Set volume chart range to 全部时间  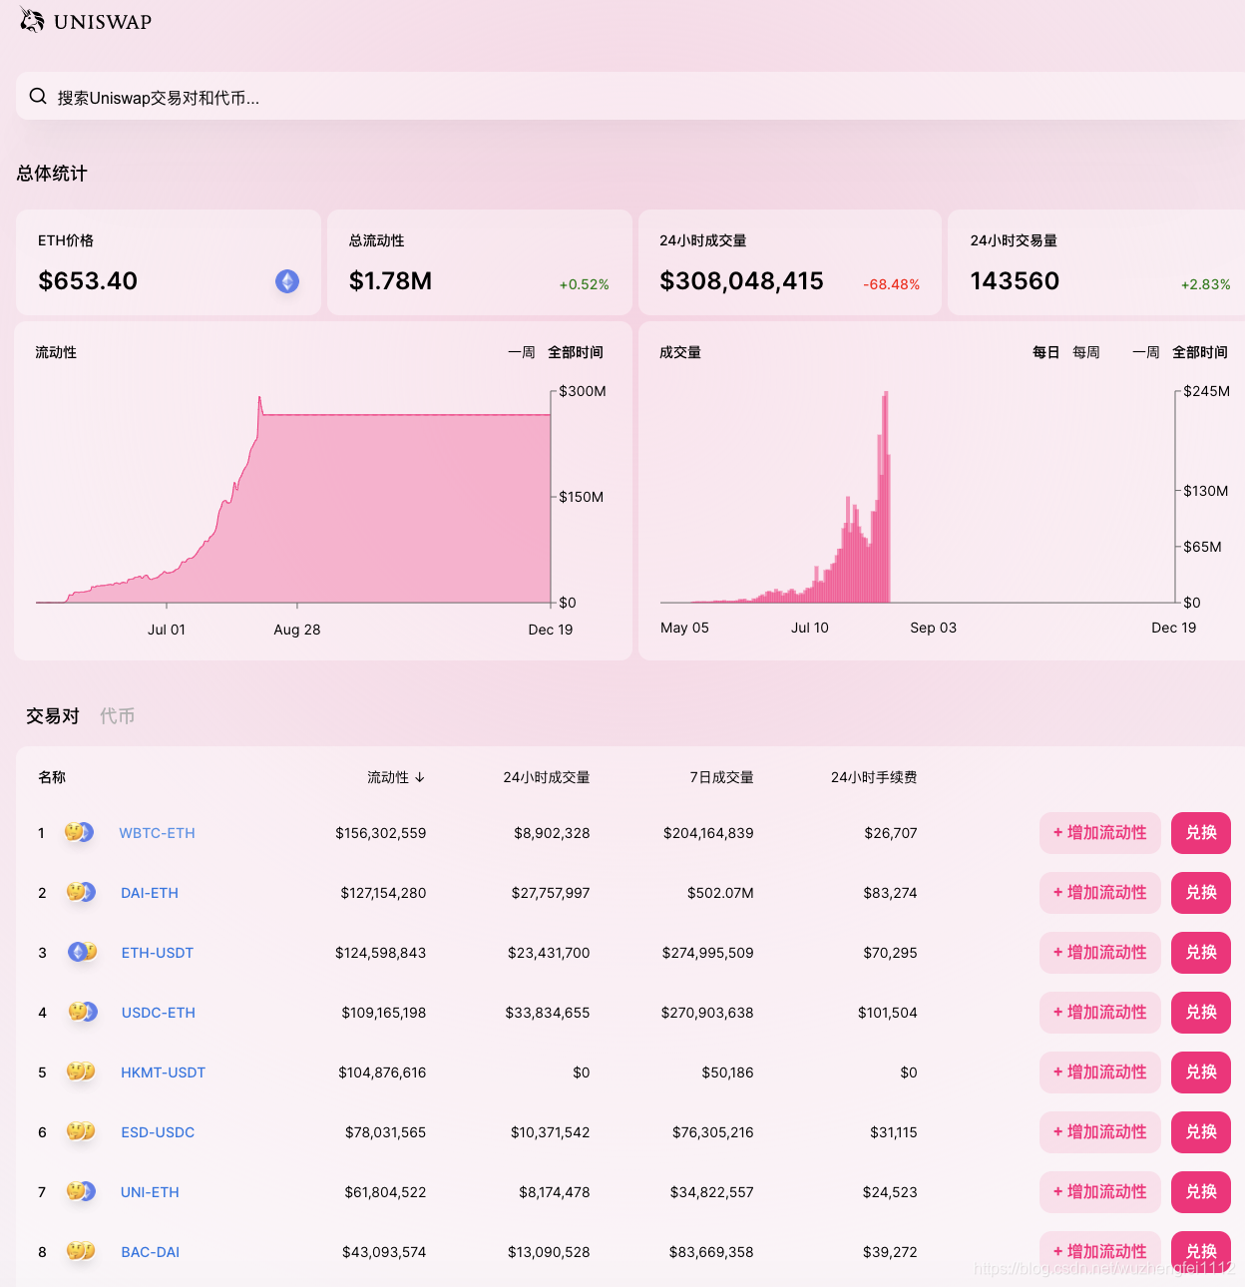coord(1200,352)
